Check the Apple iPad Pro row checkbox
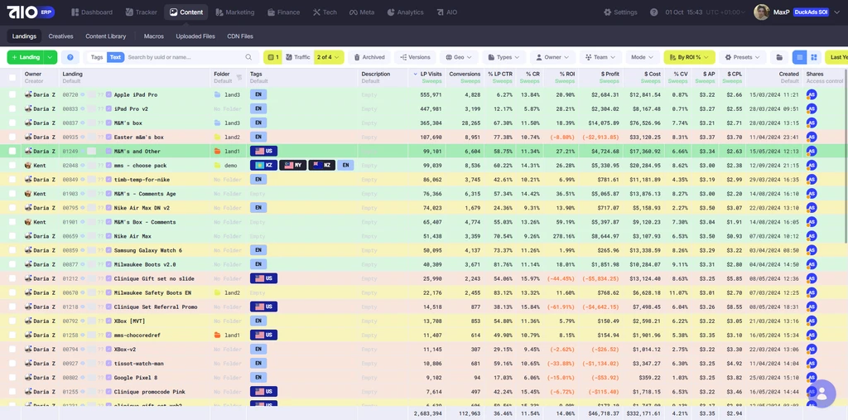 point(12,94)
